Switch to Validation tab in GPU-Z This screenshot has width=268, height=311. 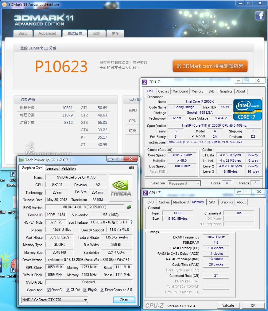68,168
